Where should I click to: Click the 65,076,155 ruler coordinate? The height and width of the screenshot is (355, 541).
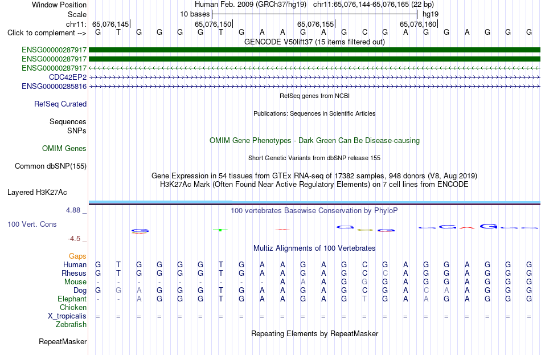click(x=315, y=24)
